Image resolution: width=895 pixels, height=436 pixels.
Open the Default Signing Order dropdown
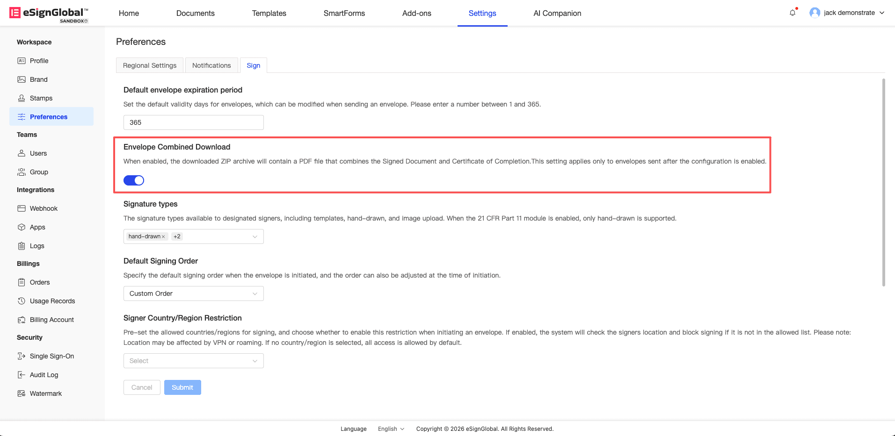pyautogui.click(x=194, y=293)
